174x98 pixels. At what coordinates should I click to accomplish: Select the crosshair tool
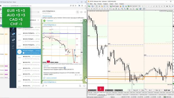(142, 6)
